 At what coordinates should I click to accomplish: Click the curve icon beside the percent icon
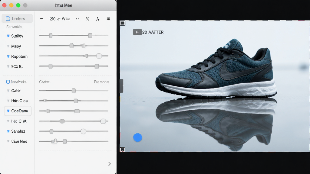(98, 19)
